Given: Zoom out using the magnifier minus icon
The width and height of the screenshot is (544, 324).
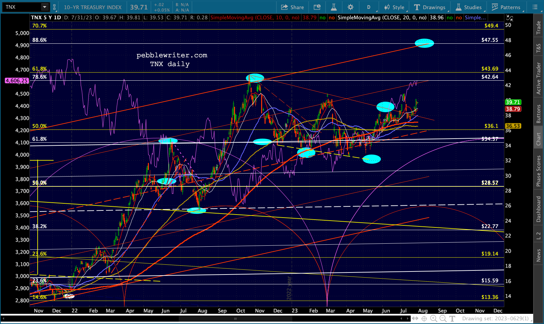Looking at the screenshot, I should 443,319.
